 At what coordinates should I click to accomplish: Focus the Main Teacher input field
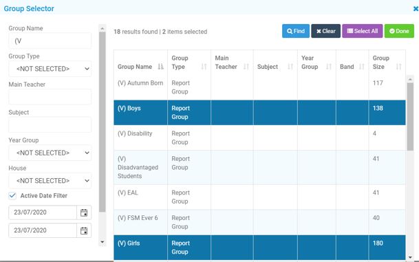point(50,97)
